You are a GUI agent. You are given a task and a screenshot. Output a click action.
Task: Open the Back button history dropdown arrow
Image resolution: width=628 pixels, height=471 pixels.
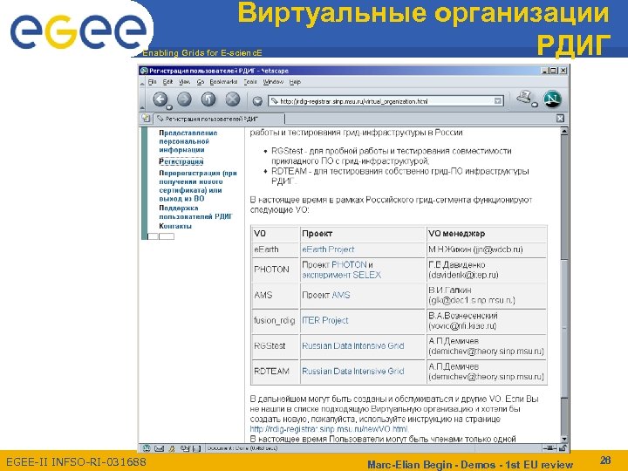click(x=169, y=107)
